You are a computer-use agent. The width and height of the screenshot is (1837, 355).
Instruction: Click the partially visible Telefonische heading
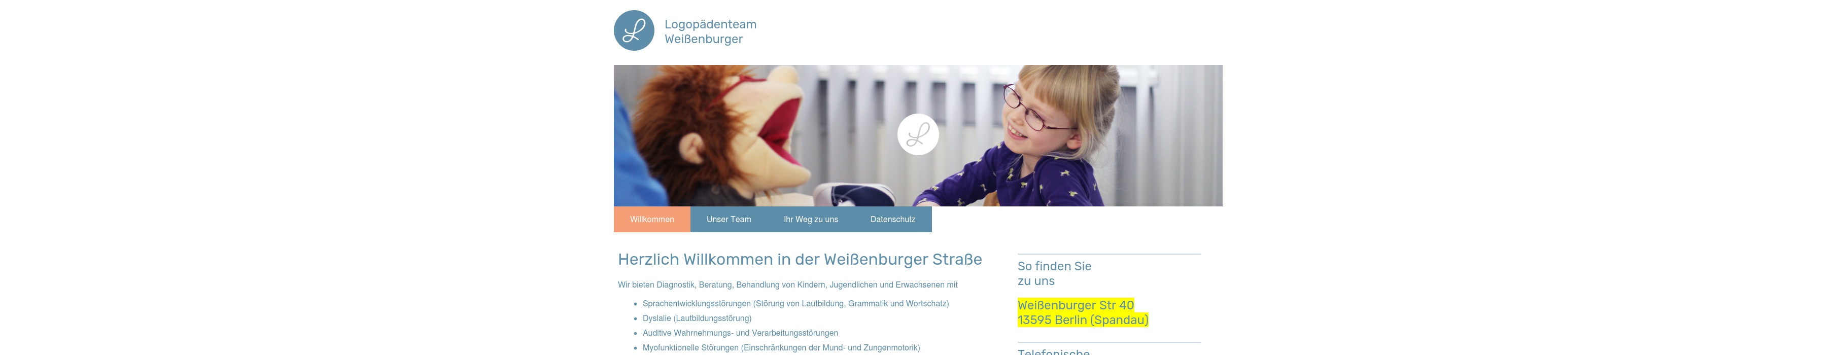point(1054,351)
